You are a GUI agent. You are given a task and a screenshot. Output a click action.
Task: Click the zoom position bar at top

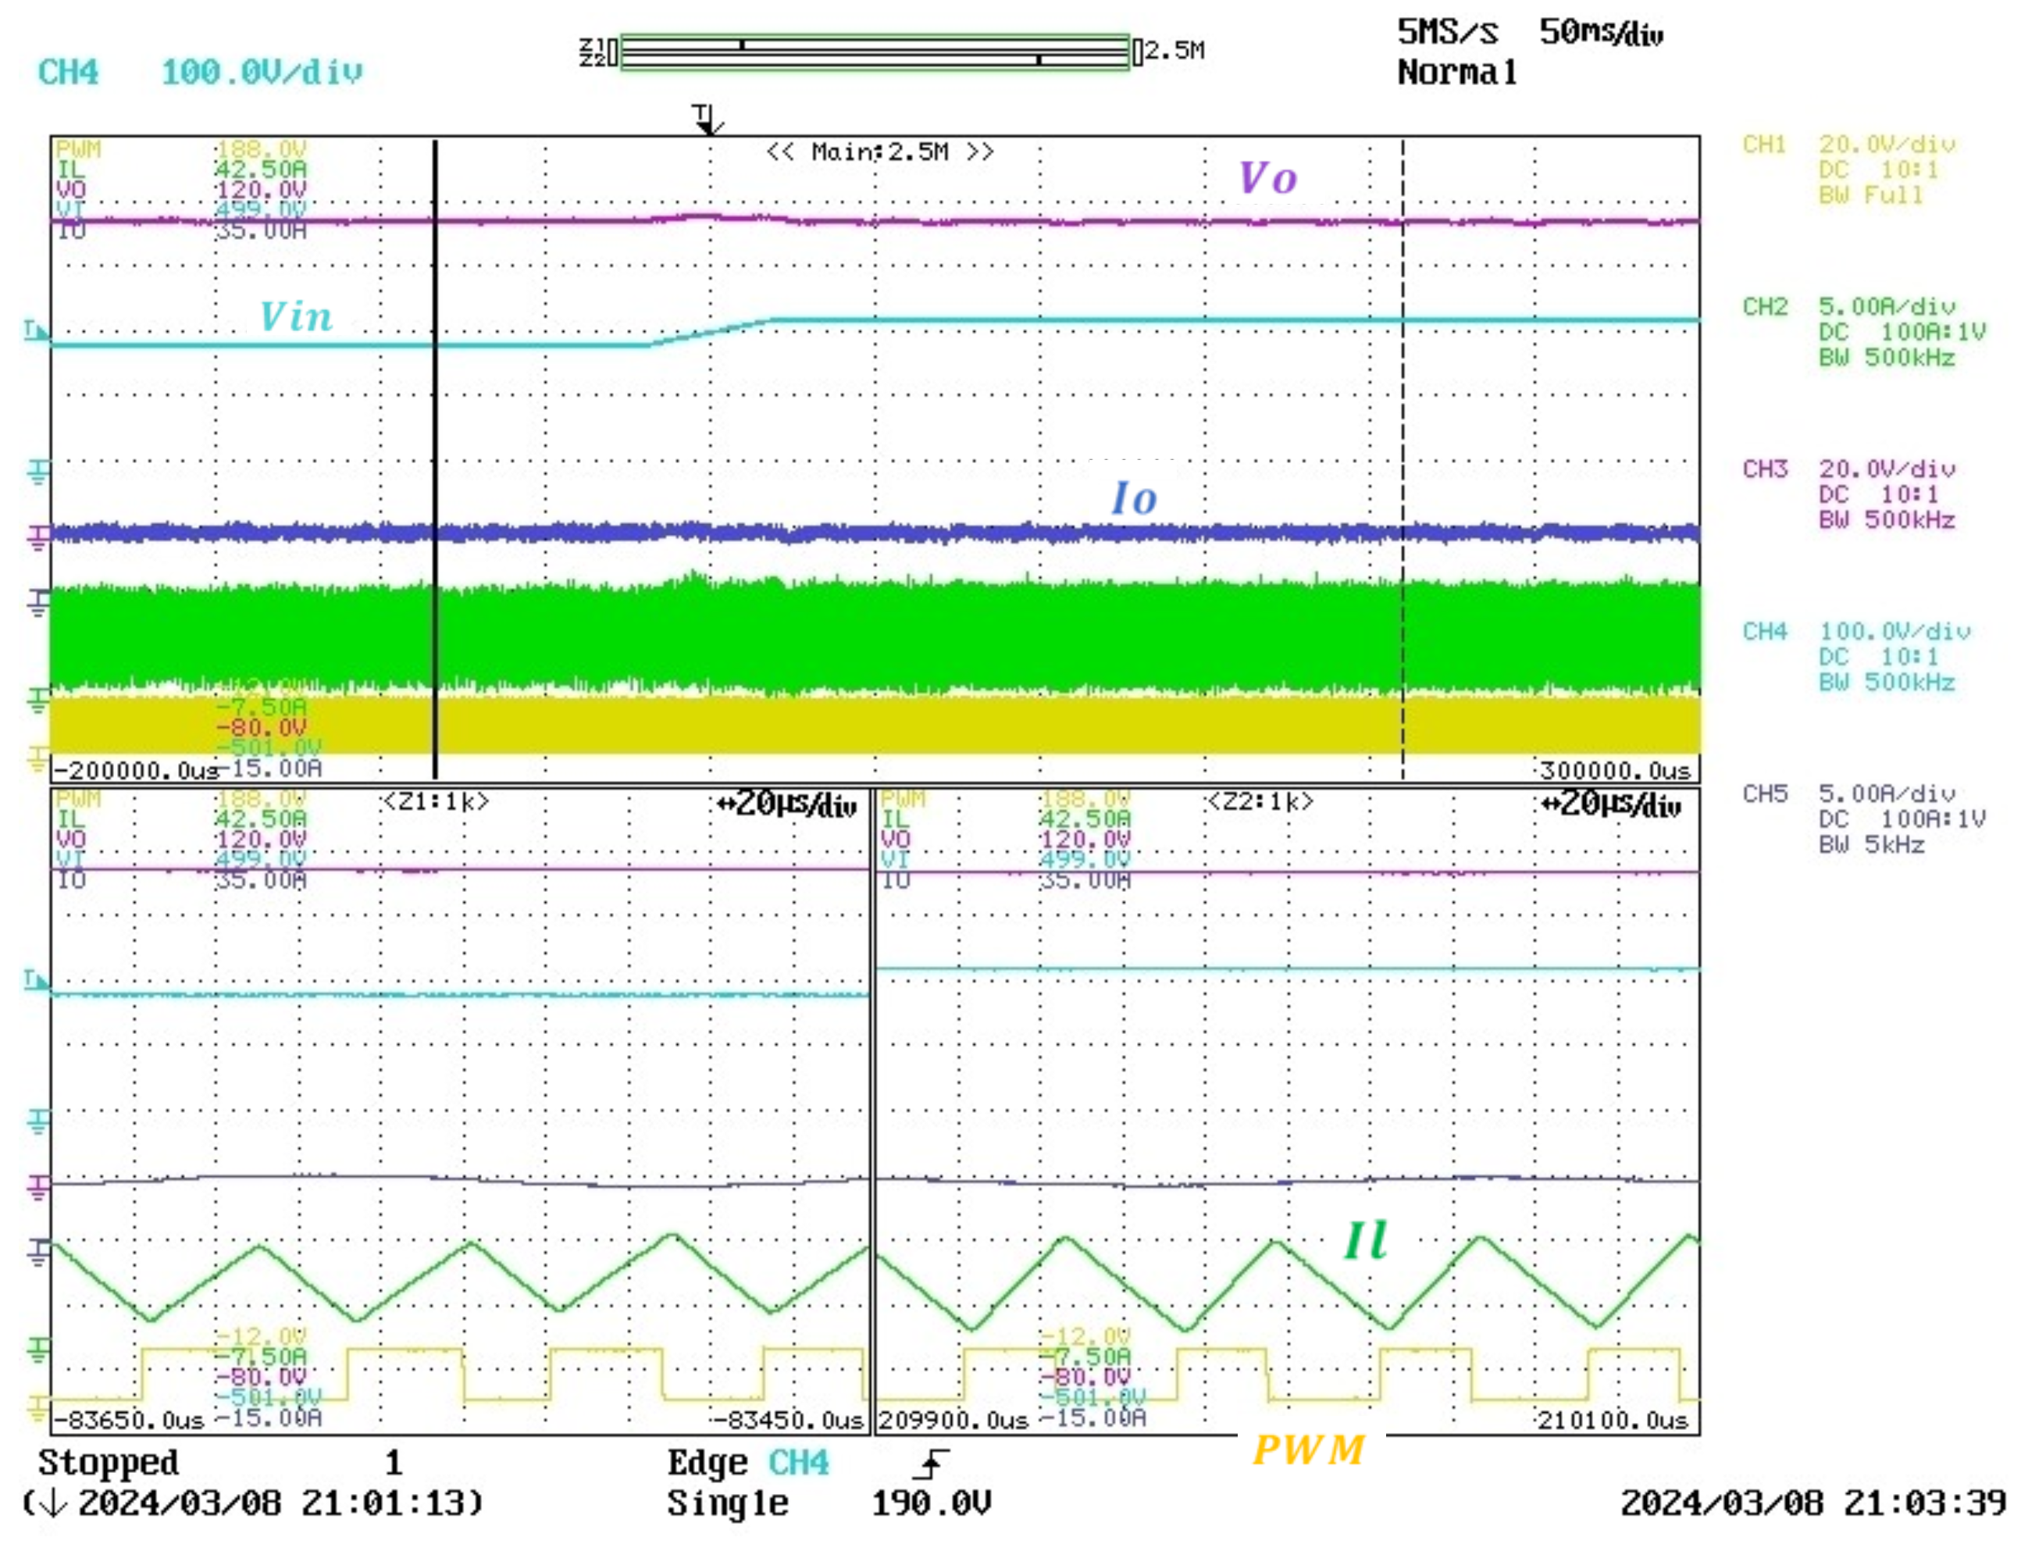pos(874,52)
